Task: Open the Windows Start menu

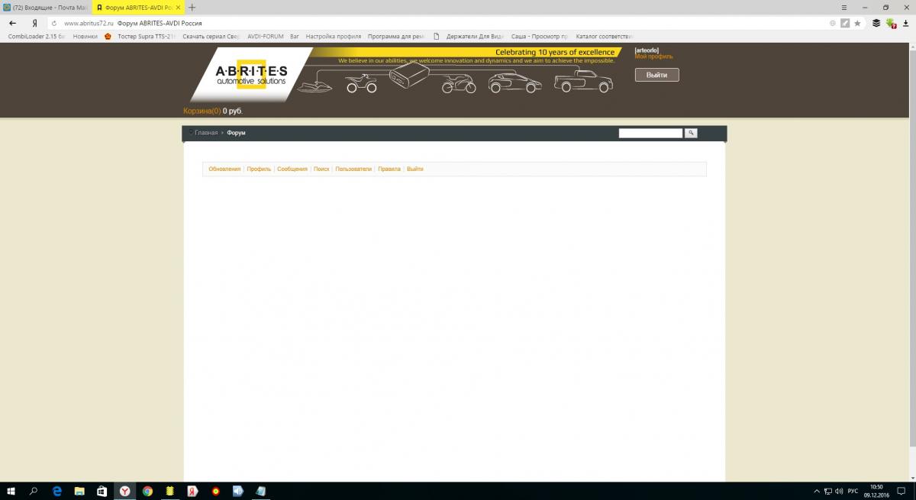Action: pos(11,491)
